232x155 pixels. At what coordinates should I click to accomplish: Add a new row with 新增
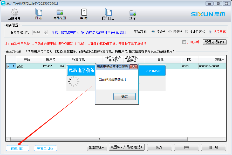[159, 147]
